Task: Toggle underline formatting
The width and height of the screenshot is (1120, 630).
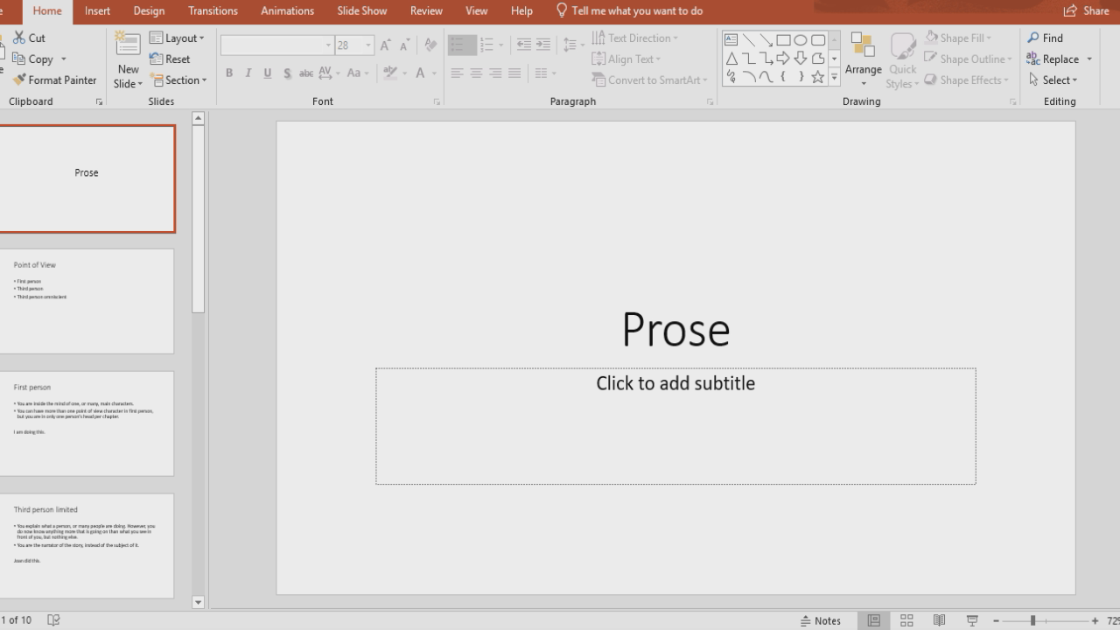Action: click(x=267, y=73)
